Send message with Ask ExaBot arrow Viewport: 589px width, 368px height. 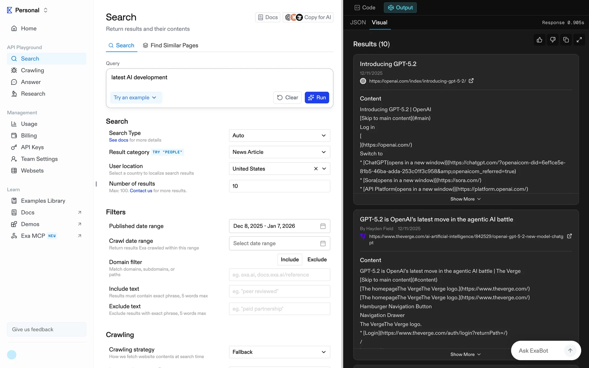[x=570, y=351]
